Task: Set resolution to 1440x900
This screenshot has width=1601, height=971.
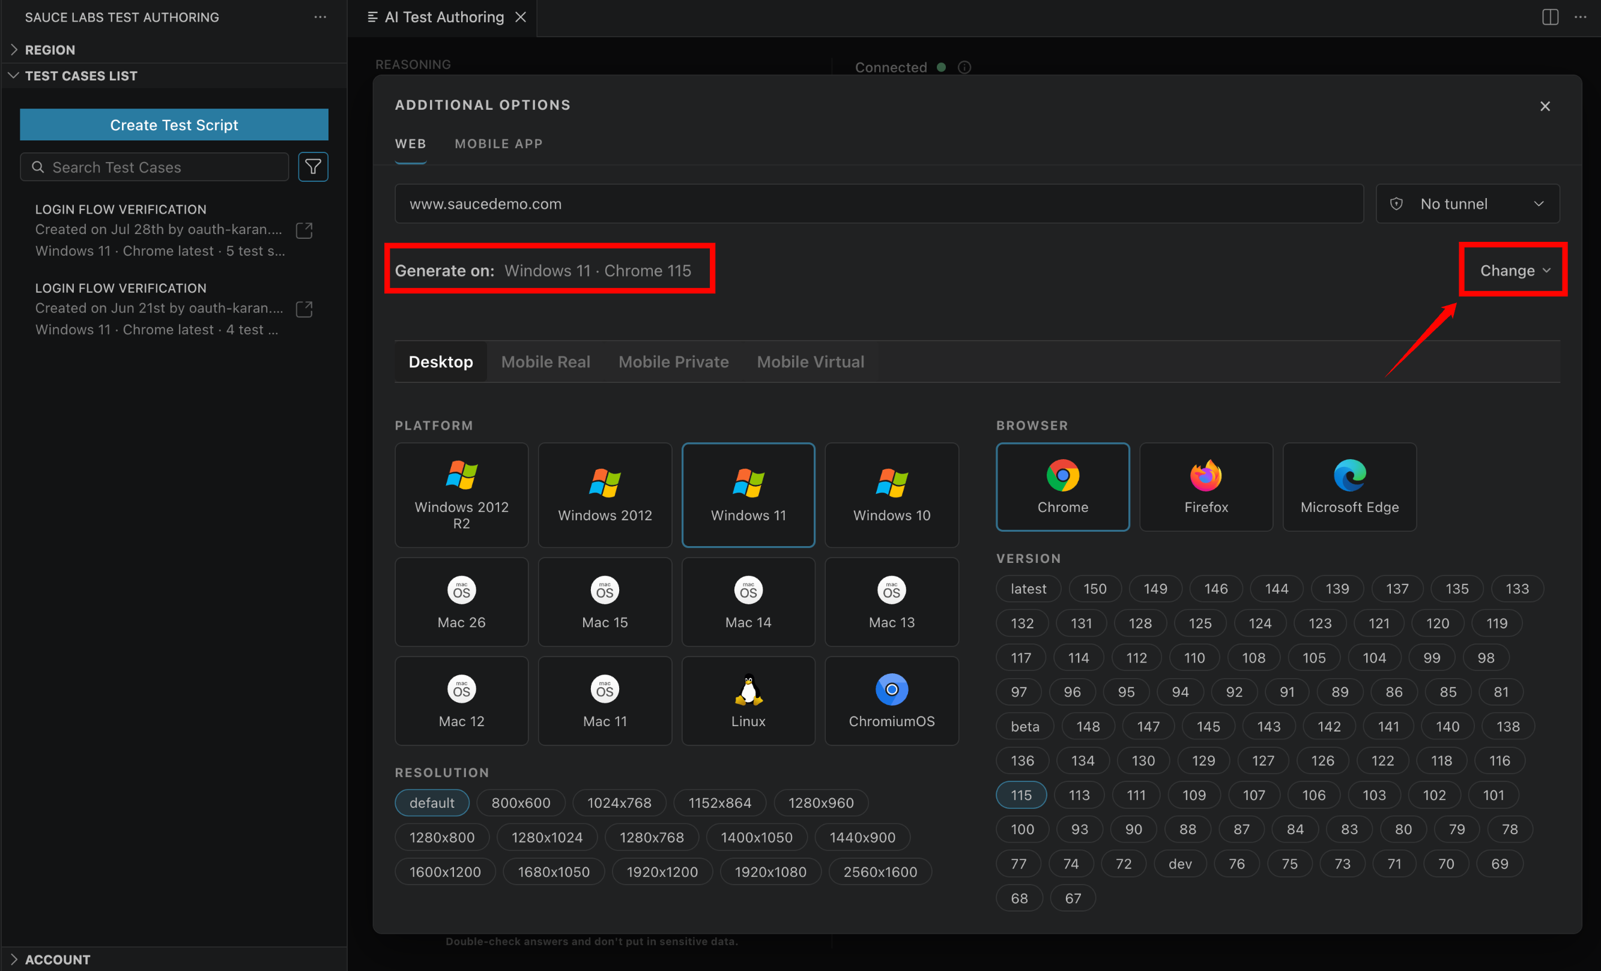Action: click(x=862, y=837)
